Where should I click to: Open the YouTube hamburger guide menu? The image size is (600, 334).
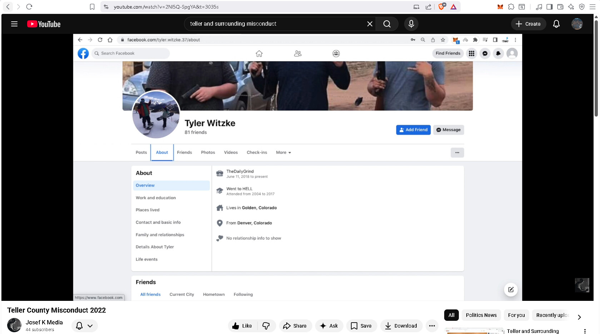click(x=14, y=24)
